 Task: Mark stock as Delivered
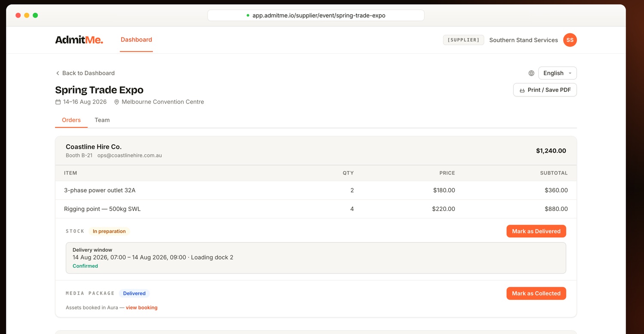click(x=536, y=231)
